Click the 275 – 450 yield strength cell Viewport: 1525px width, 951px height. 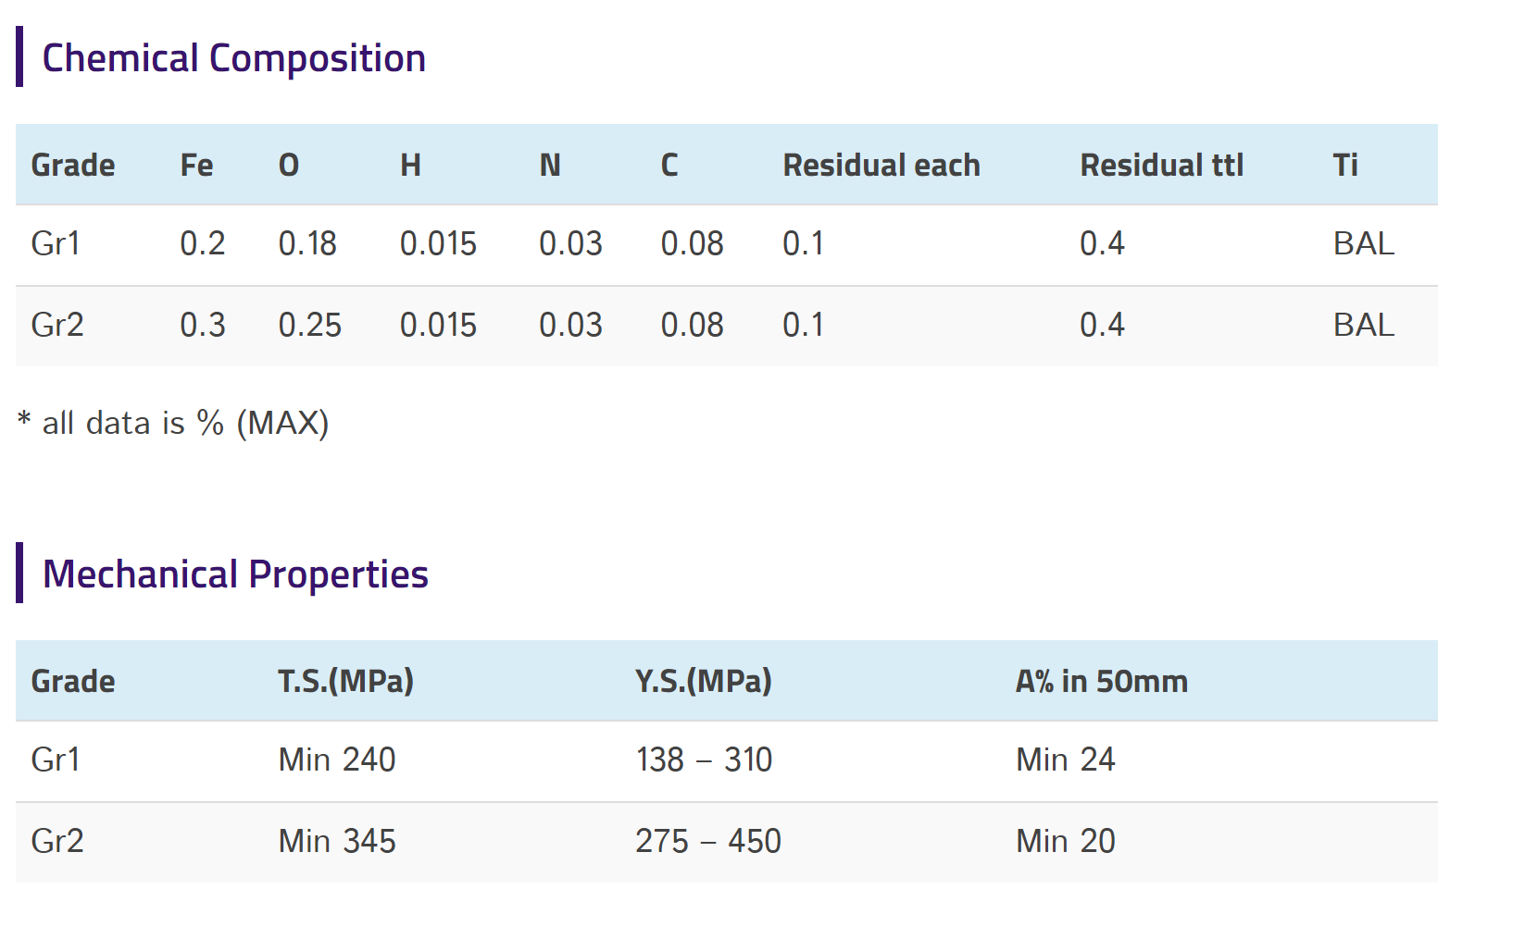pos(708,842)
